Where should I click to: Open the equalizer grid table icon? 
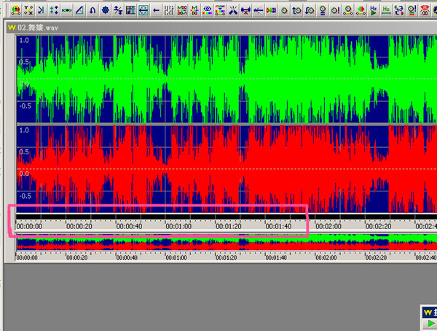[x=130, y=11]
